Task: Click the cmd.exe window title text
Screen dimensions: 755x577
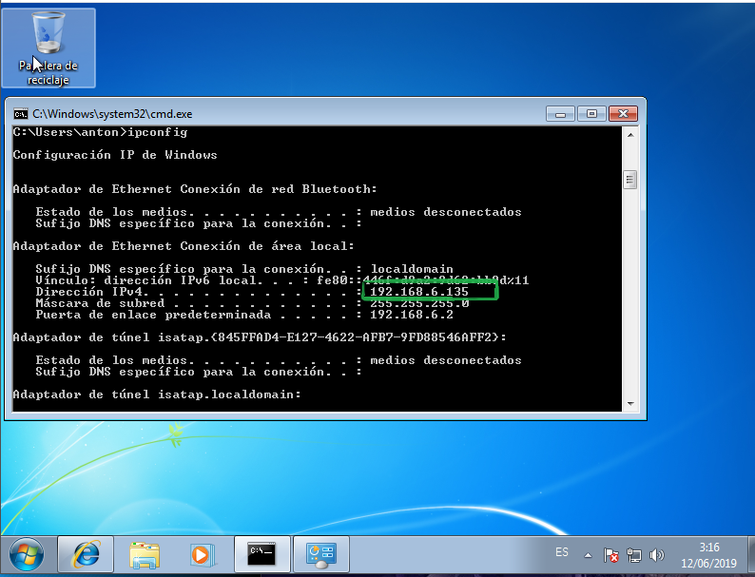Action: click(112, 114)
